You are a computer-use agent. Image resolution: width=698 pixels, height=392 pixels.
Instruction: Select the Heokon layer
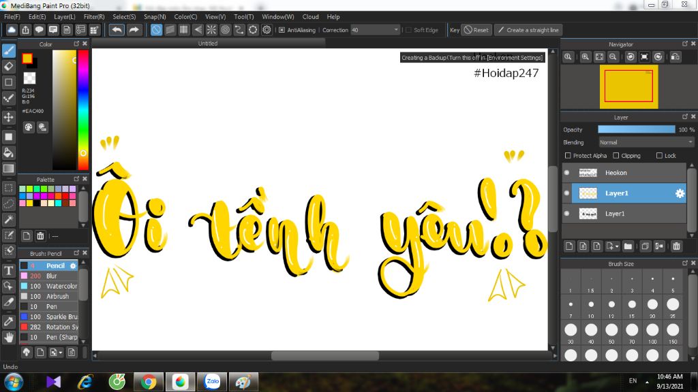tap(628, 173)
